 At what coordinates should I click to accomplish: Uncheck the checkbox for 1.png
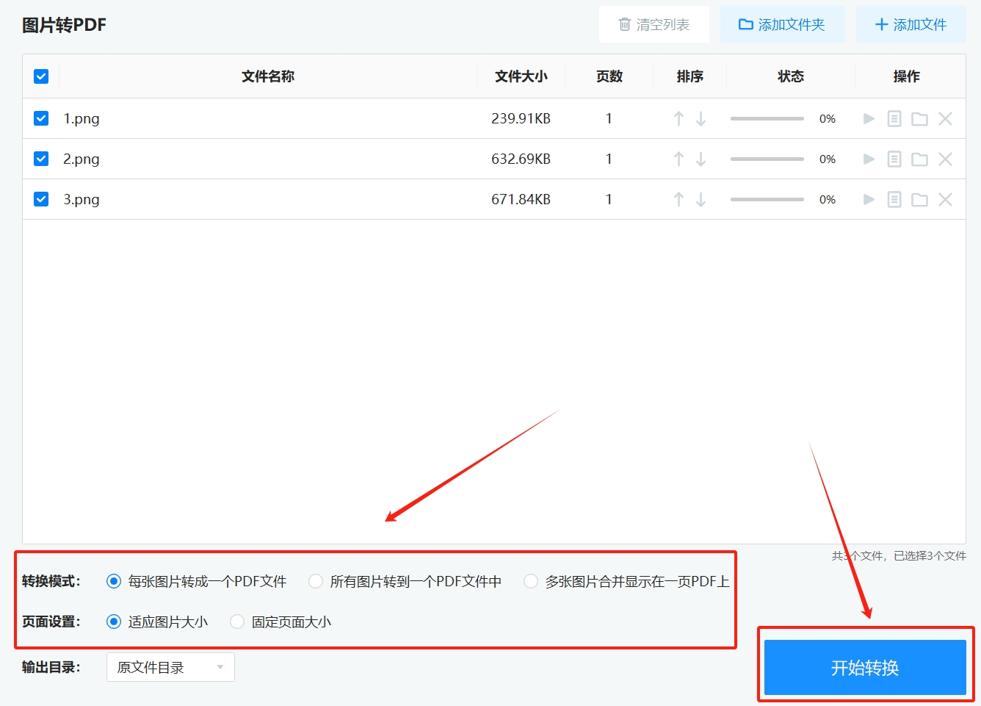click(41, 118)
